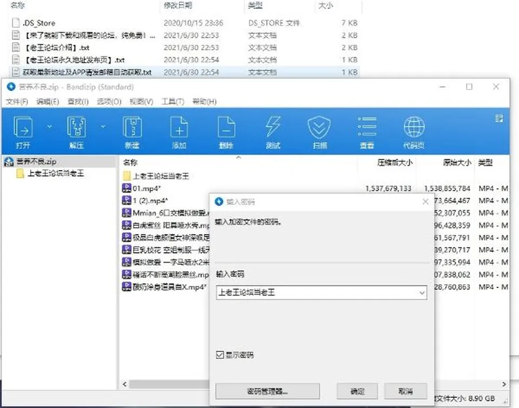Click the .DS_Store file icon in Explorer window
Screen dimensions: 519x408
coord(16,23)
